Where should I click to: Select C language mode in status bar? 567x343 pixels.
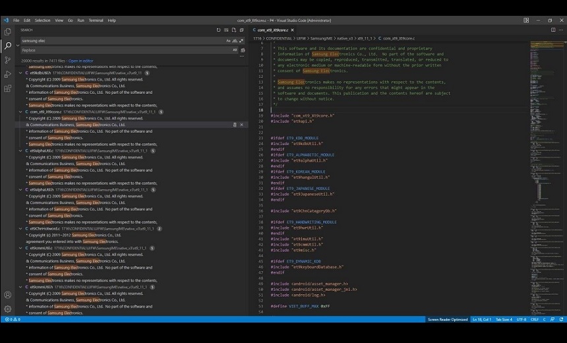[x=544, y=319]
